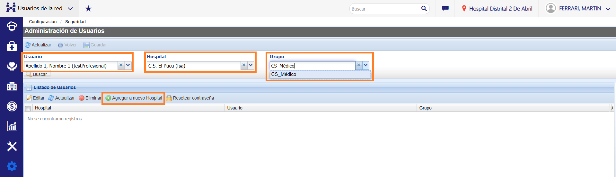
Task: Open the chat messages icon
Action: (x=445, y=8)
